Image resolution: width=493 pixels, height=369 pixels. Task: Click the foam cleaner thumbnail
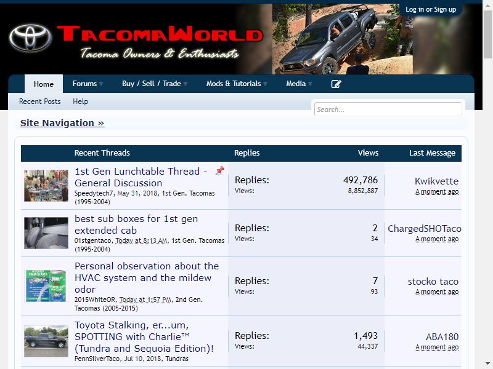click(46, 286)
